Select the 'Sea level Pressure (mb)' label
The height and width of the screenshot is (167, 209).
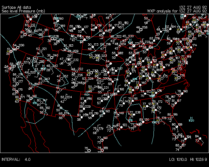tap(23, 11)
